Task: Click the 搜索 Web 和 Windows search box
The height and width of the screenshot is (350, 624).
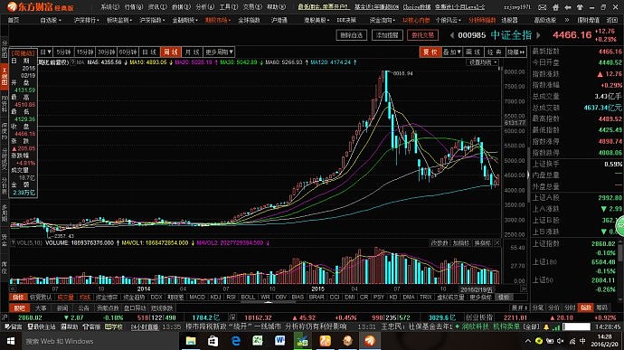Action: click(x=99, y=341)
